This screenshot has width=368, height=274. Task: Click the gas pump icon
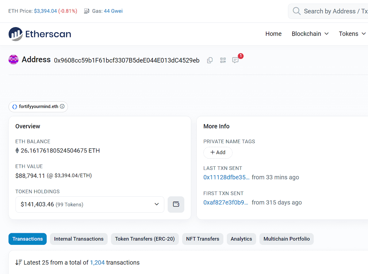click(87, 11)
